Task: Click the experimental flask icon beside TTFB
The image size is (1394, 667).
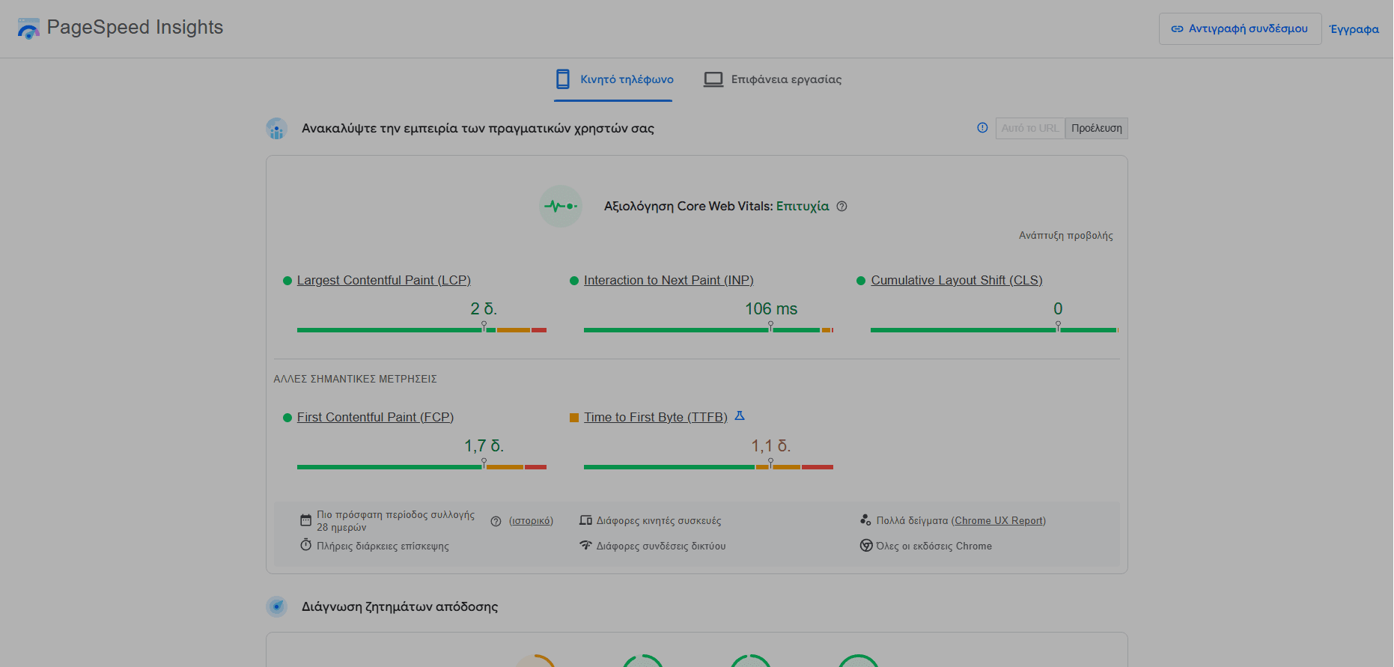Action: [740, 416]
